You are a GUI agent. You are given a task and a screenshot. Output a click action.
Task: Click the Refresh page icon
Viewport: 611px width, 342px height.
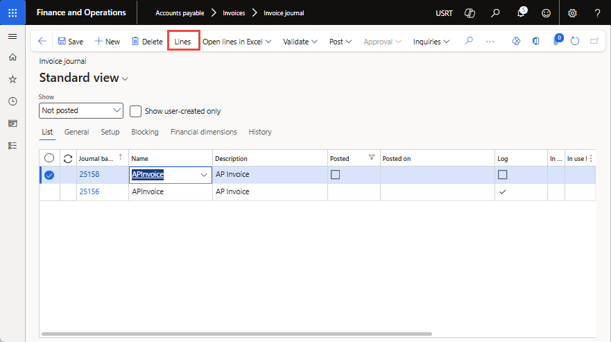click(575, 42)
